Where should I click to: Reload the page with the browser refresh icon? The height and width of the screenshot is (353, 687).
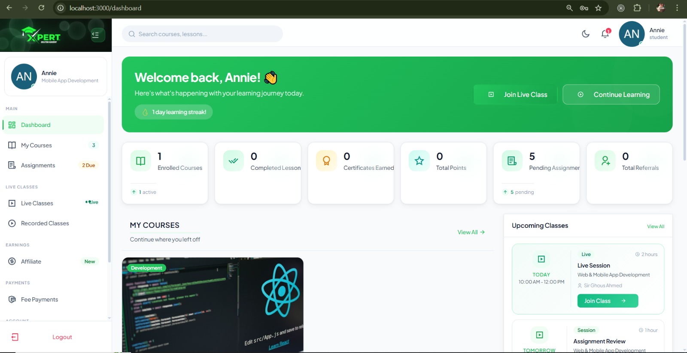click(41, 8)
